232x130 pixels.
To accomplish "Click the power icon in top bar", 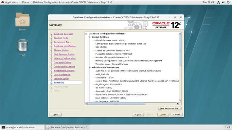I will click(x=228, y=2).
